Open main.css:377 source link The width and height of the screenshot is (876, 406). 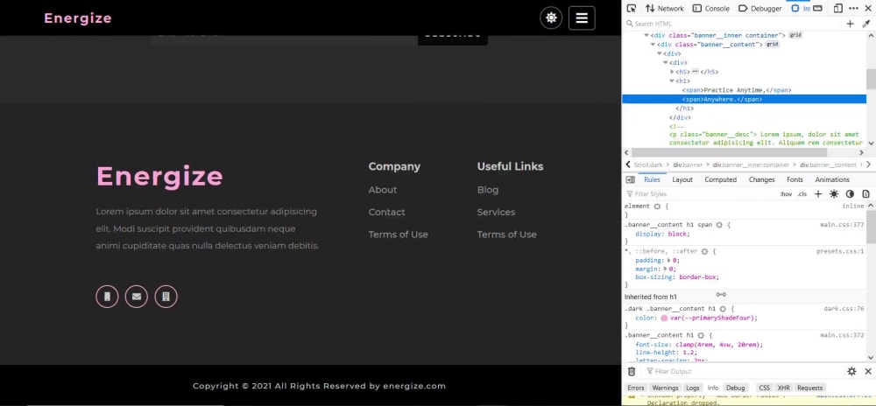pos(842,225)
